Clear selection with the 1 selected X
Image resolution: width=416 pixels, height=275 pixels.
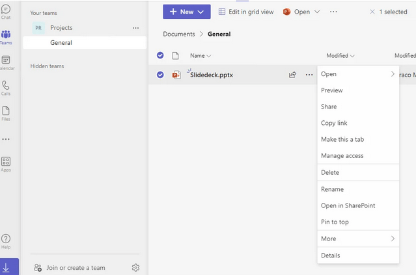(x=372, y=12)
